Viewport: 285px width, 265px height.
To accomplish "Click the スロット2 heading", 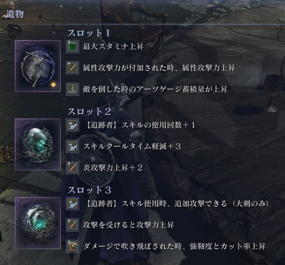I will 89,111.
